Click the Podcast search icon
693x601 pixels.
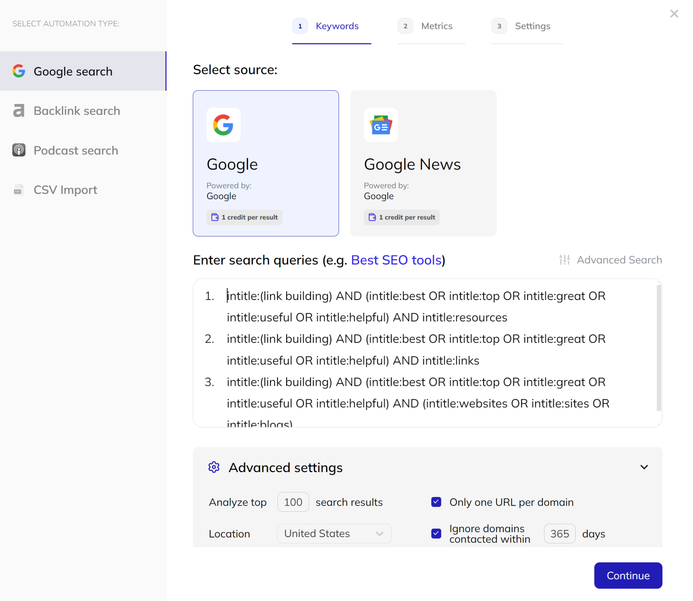click(x=19, y=150)
